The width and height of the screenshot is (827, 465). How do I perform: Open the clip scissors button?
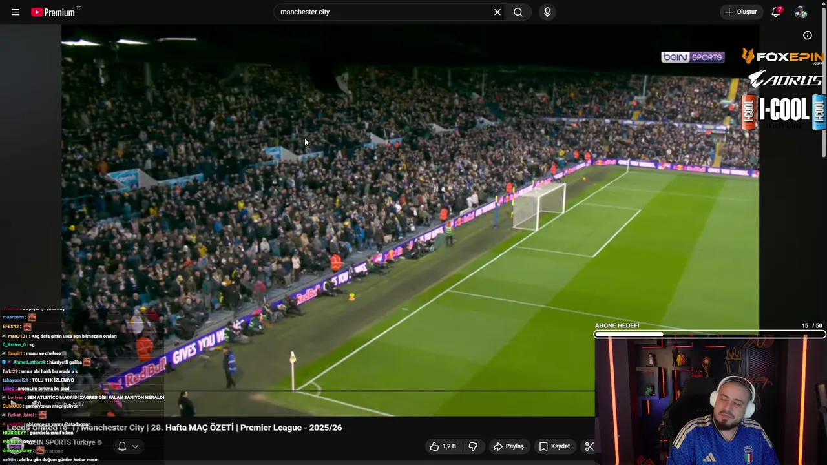pyautogui.click(x=589, y=446)
